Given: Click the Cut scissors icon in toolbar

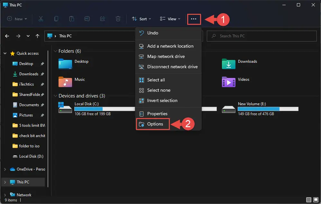Looking at the screenshot, I should coord(41,19).
